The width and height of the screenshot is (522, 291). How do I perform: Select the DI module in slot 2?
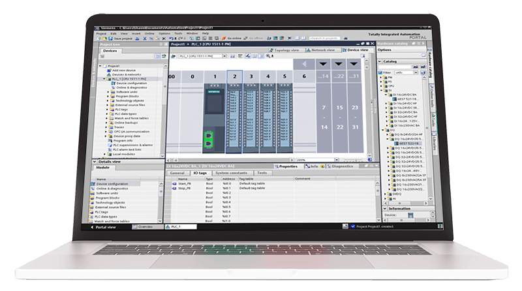click(x=234, y=118)
